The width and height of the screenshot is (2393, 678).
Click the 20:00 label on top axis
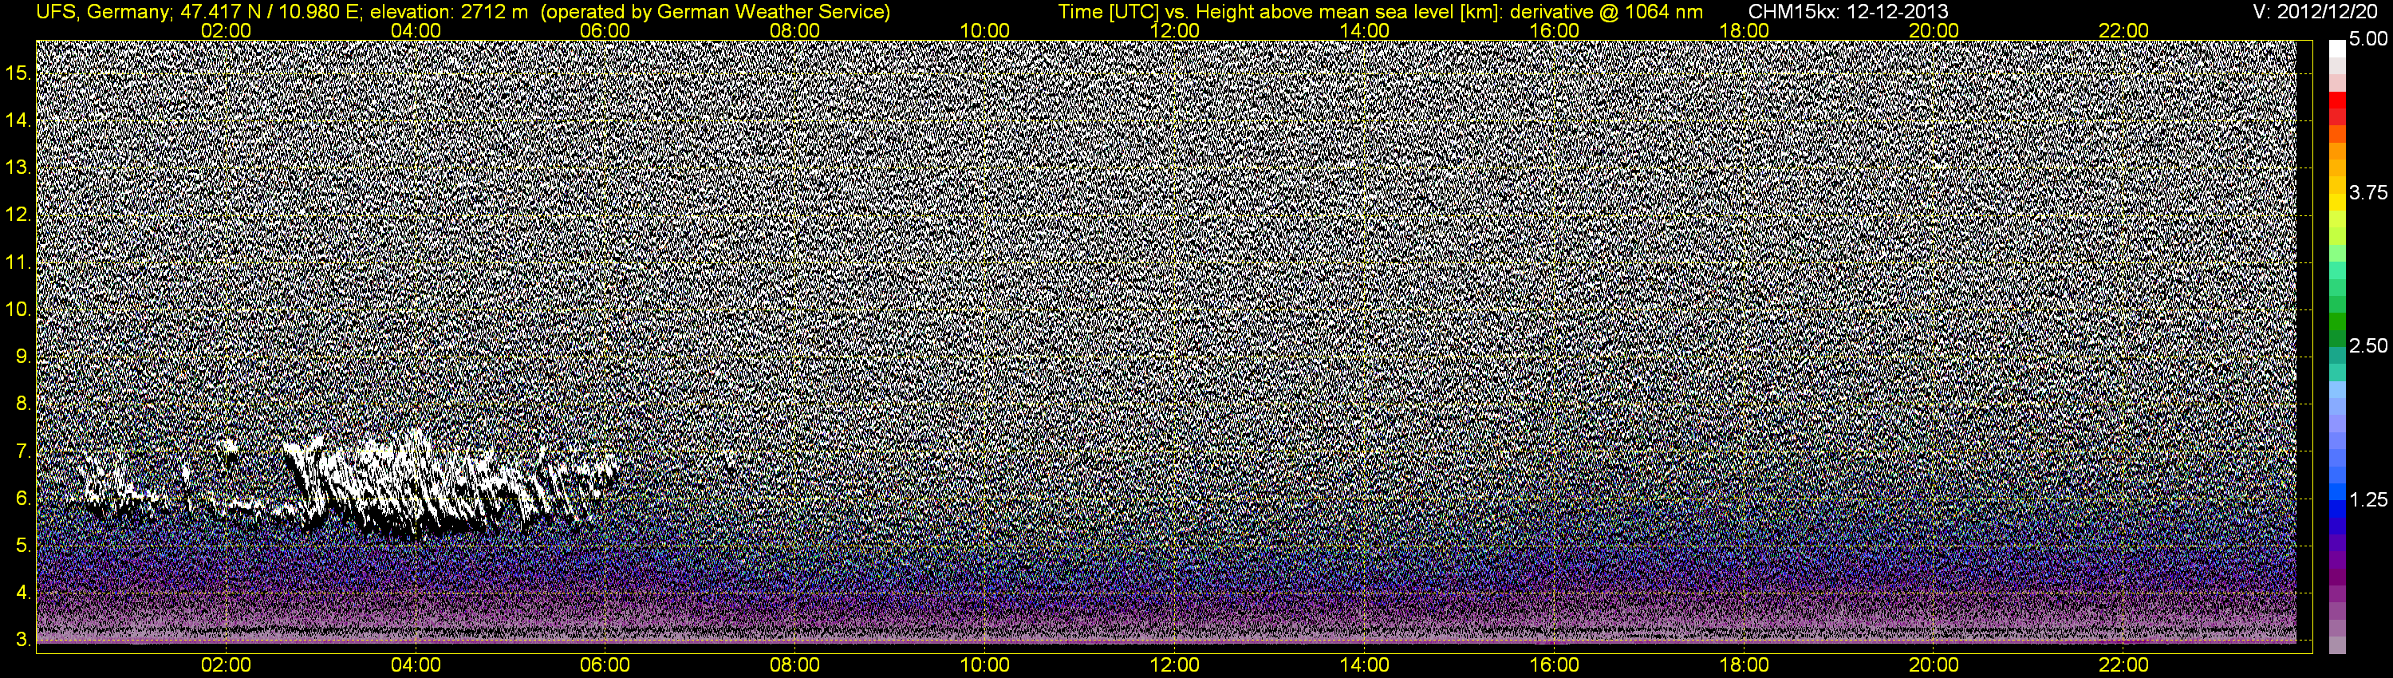point(1935,30)
